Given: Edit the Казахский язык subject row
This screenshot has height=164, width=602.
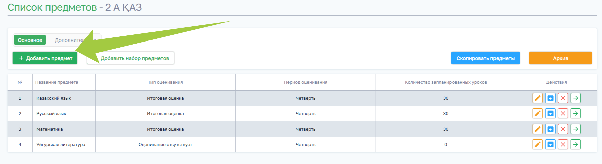Looking at the screenshot, I should pos(537,98).
